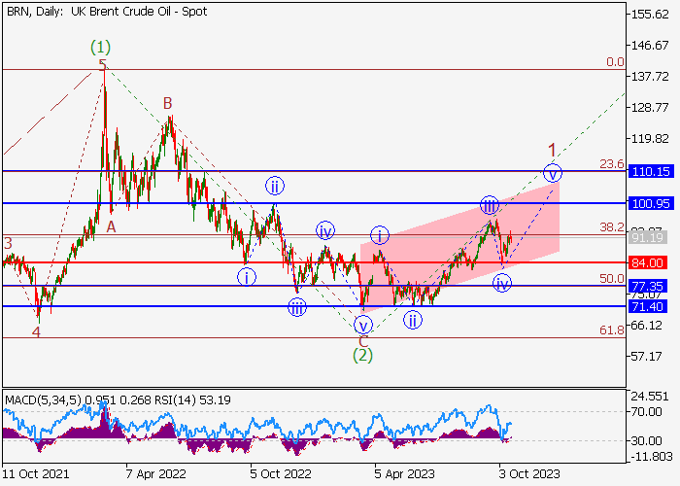680x486 pixels.
Task: Click the '3 Oct 2023' date label
Action: click(529, 474)
